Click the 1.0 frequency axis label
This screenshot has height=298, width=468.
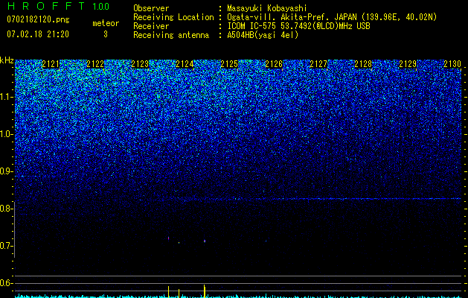point(6,134)
